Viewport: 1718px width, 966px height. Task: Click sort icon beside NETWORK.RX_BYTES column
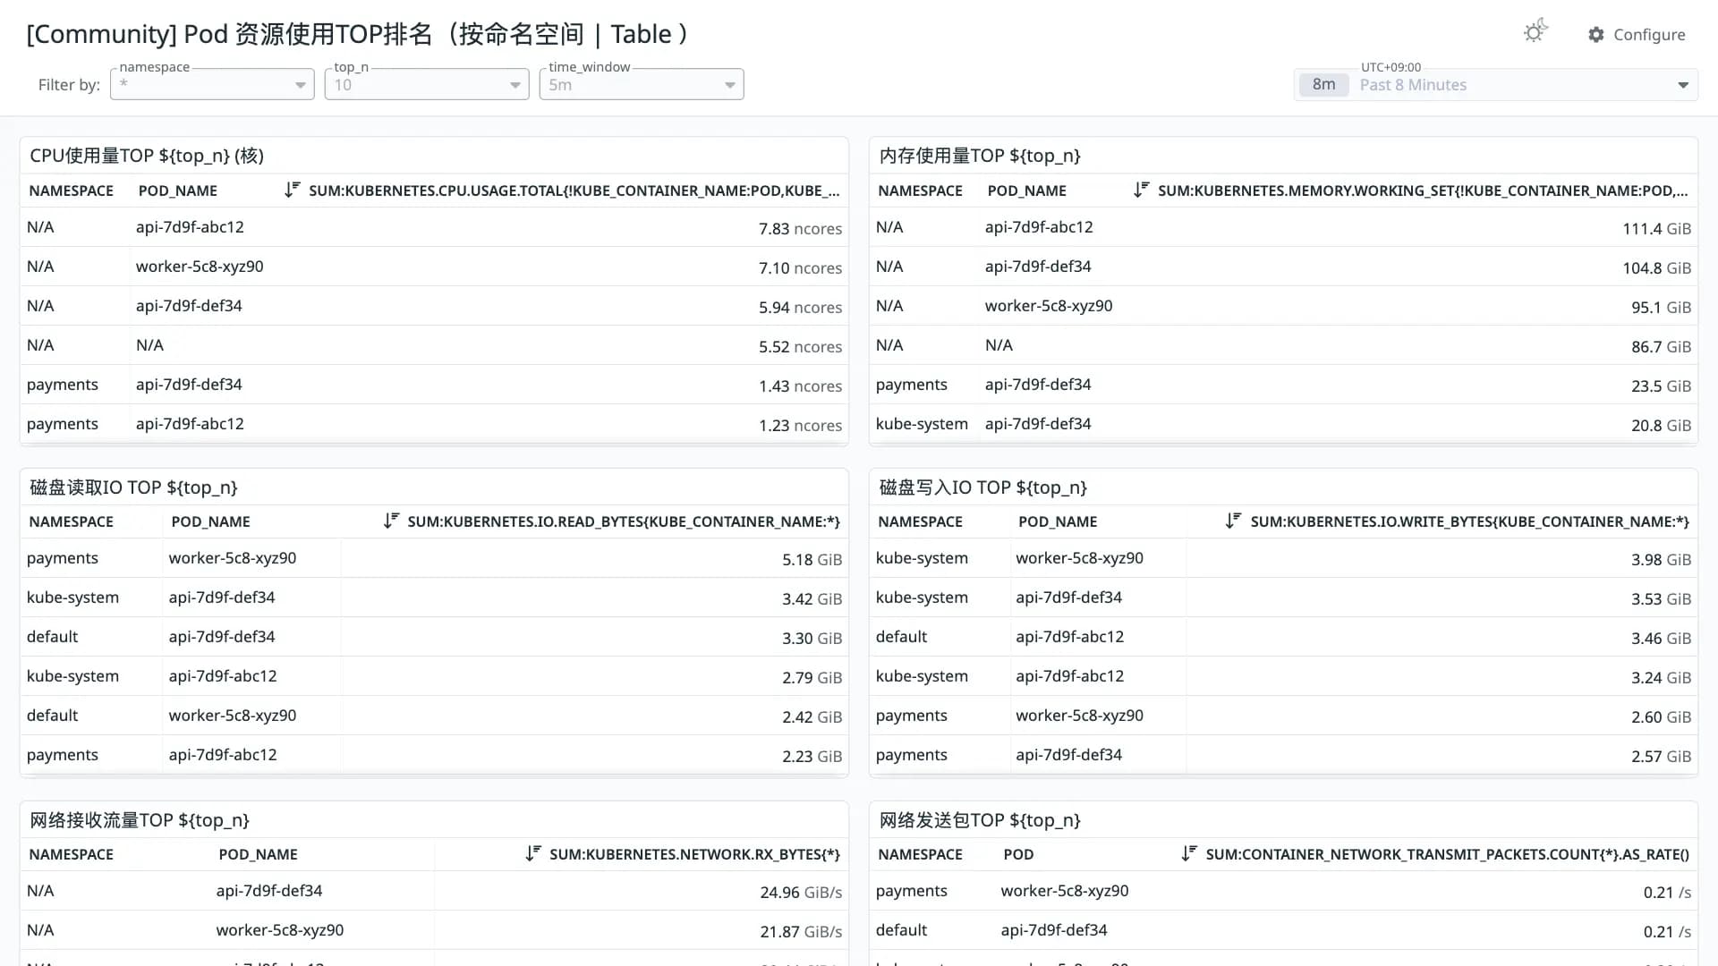(x=533, y=854)
